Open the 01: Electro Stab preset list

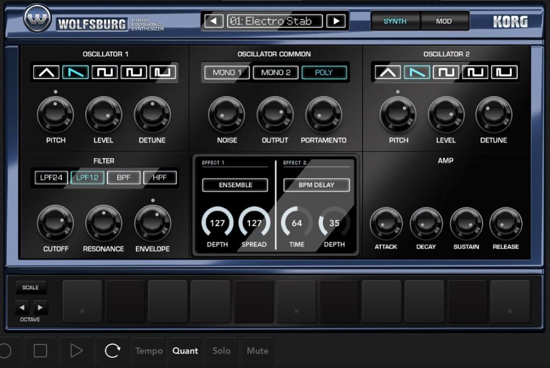[x=275, y=21]
